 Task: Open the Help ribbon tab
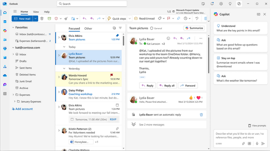[x=47, y=12]
